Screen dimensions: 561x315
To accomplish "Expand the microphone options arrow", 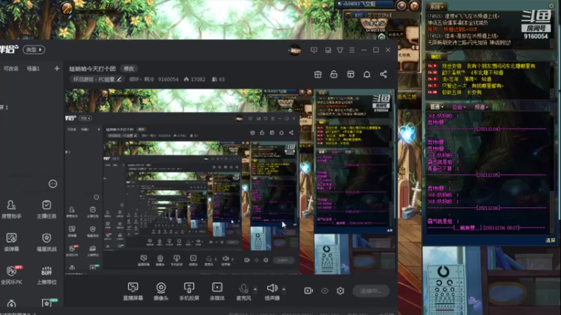I will [x=255, y=288].
